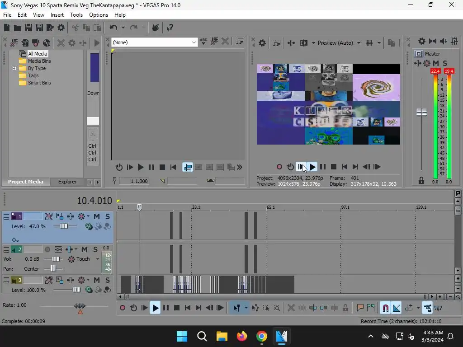Open a project with the folder icon
The image size is (463, 347).
tap(18, 28)
